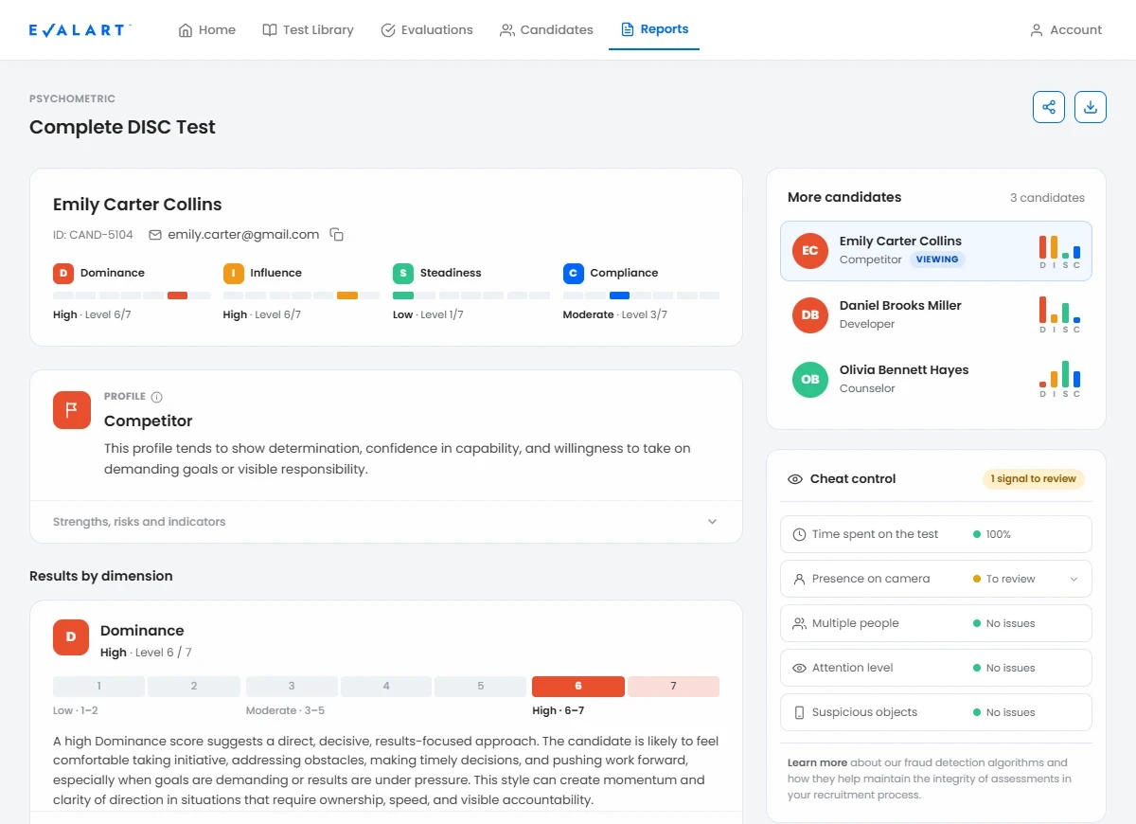Image resolution: width=1136 pixels, height=824 pixels.
Task: Click the 3 candidates count text
Action: [x=1047, y=198]
